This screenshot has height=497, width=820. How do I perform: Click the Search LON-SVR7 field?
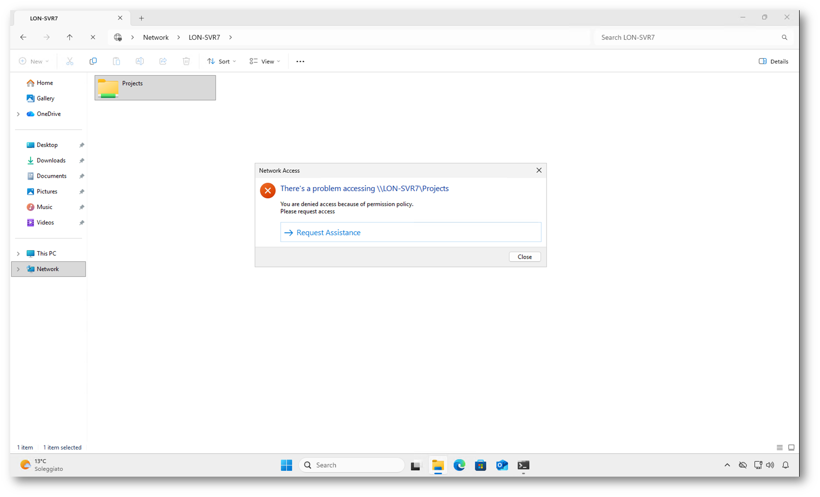click(689, 37)
